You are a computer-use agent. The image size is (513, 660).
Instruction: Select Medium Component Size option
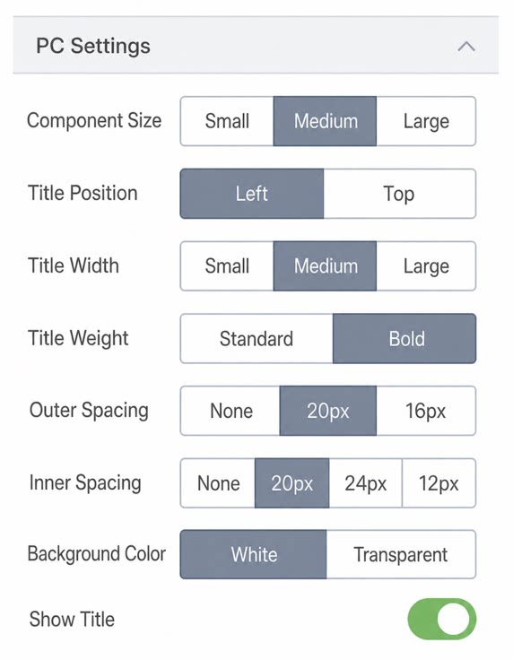pyautogui.click(x=325, y=121)
